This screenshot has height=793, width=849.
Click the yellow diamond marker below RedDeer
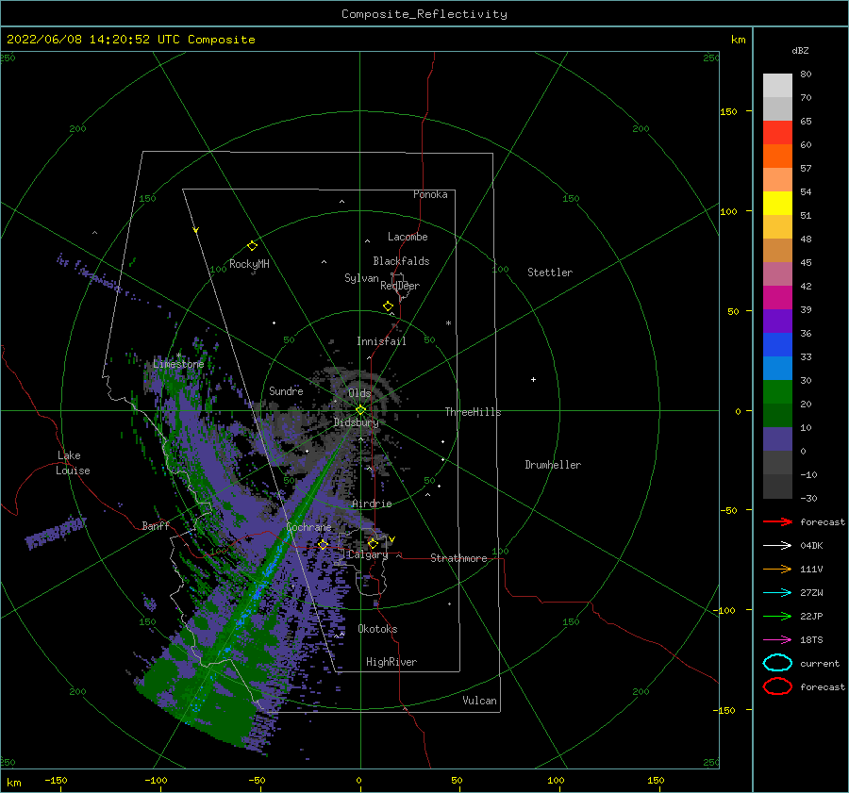pos(388,306)
